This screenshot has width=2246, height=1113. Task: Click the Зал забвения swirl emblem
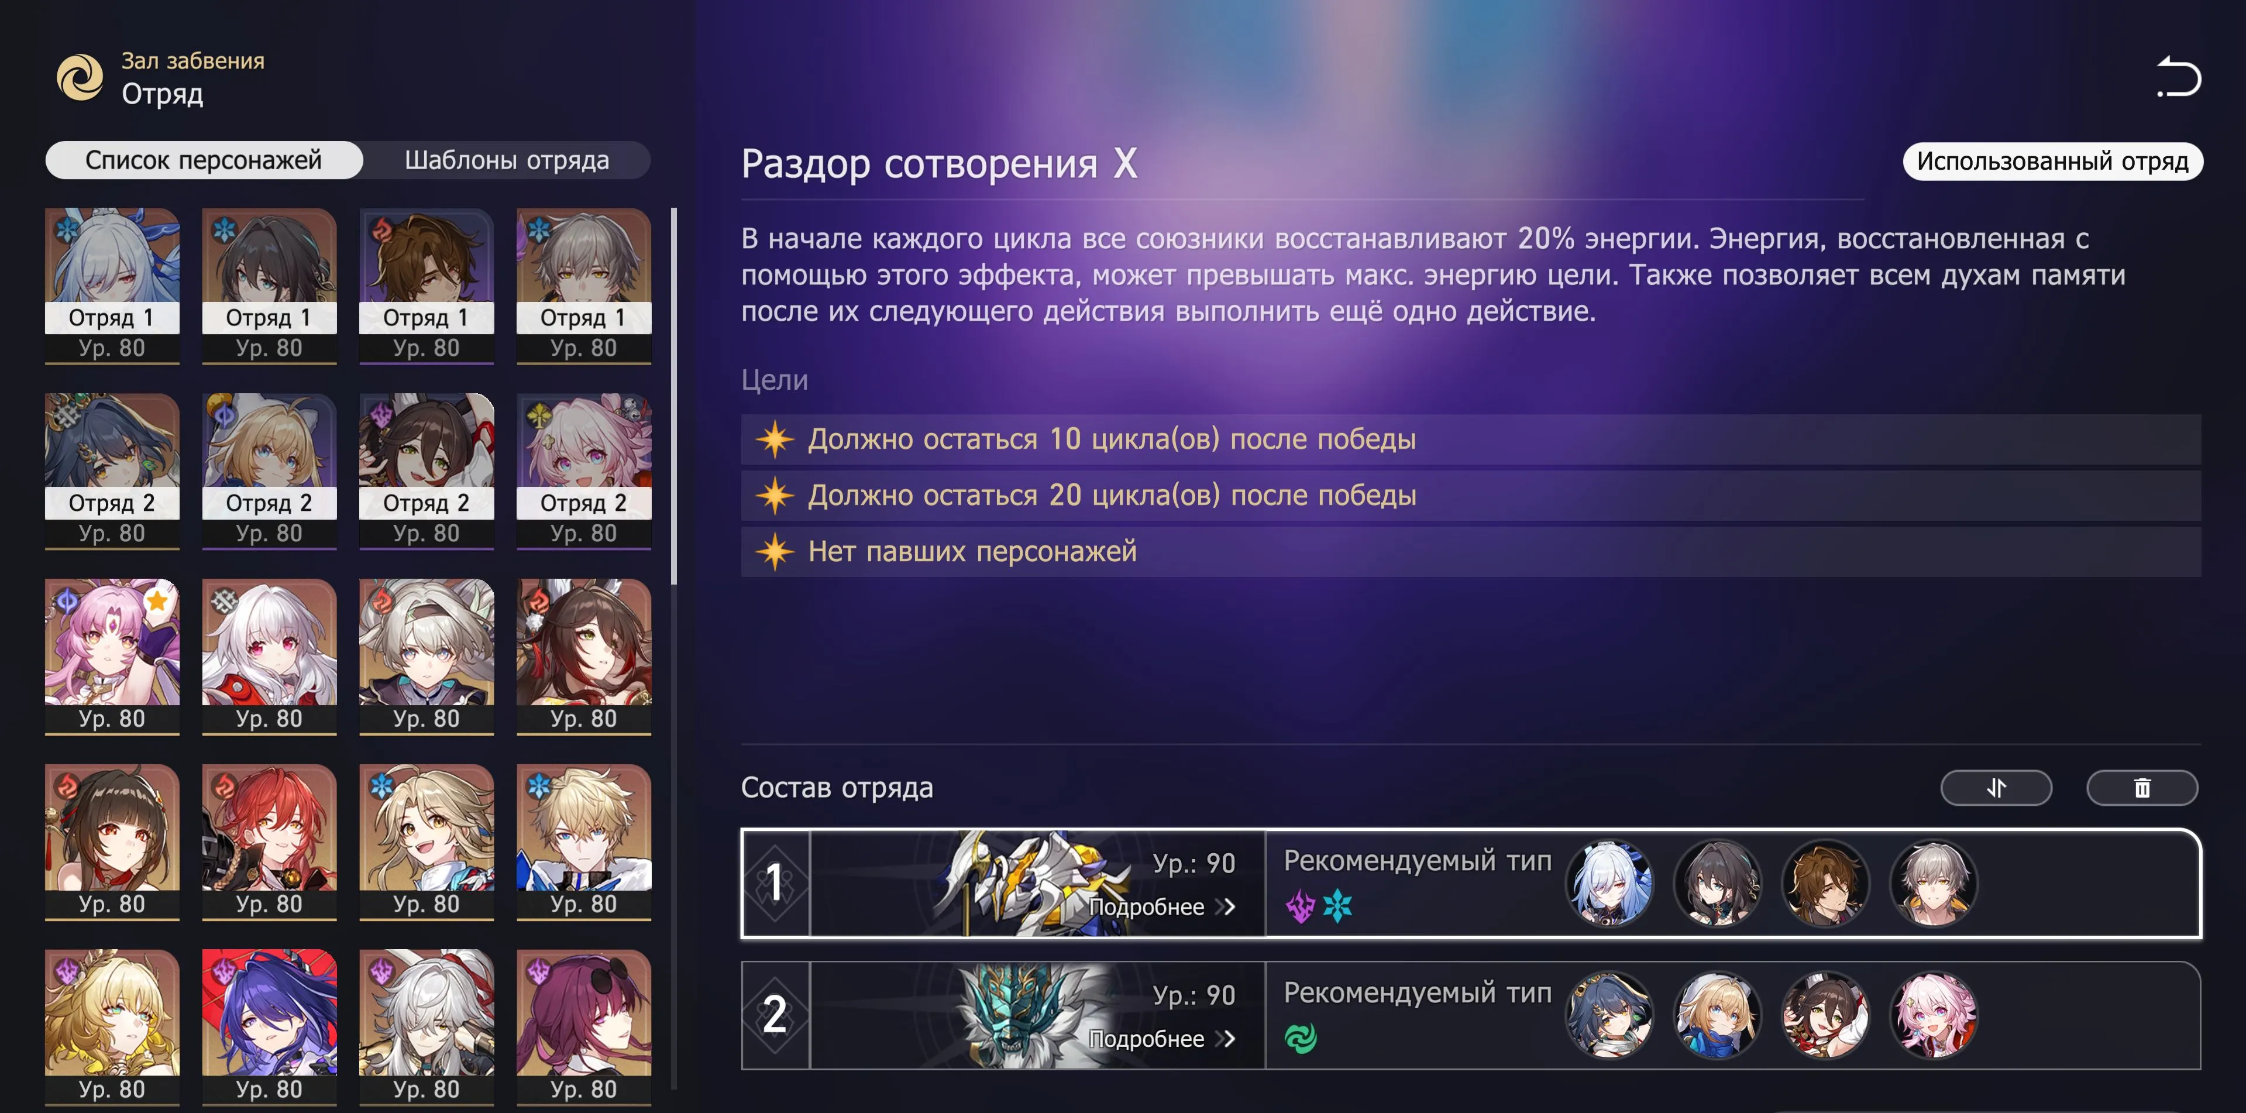80,77
